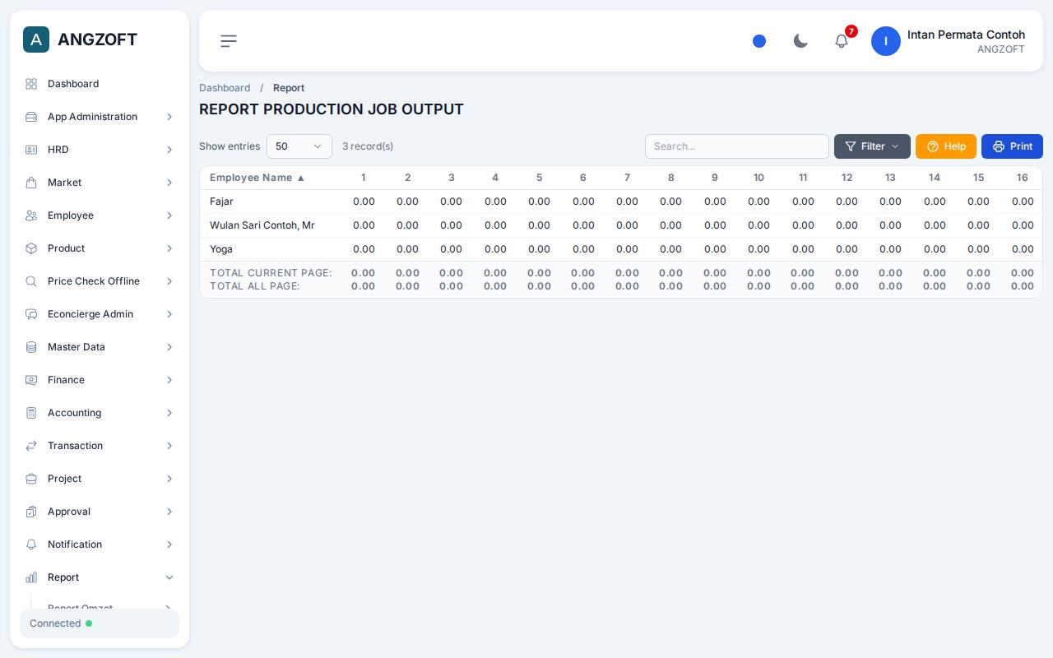
Task: Click the HRD id-card icon
Action: coord(31,150)
